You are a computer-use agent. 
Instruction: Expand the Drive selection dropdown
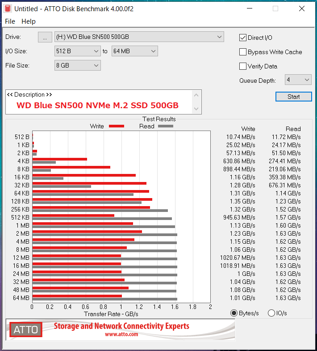point(139,37)
